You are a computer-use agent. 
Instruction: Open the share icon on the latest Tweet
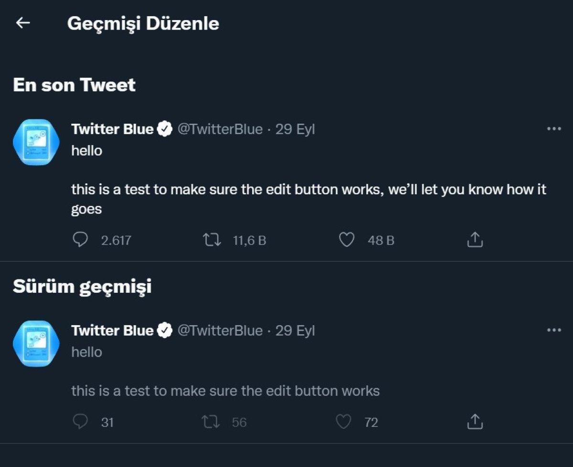click(474, 239)
